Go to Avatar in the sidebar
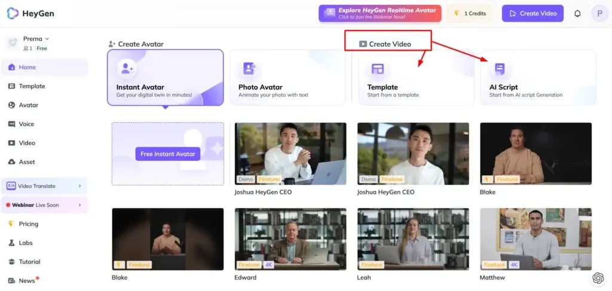This screenshot has width=612, height=291. pos(28,105)
